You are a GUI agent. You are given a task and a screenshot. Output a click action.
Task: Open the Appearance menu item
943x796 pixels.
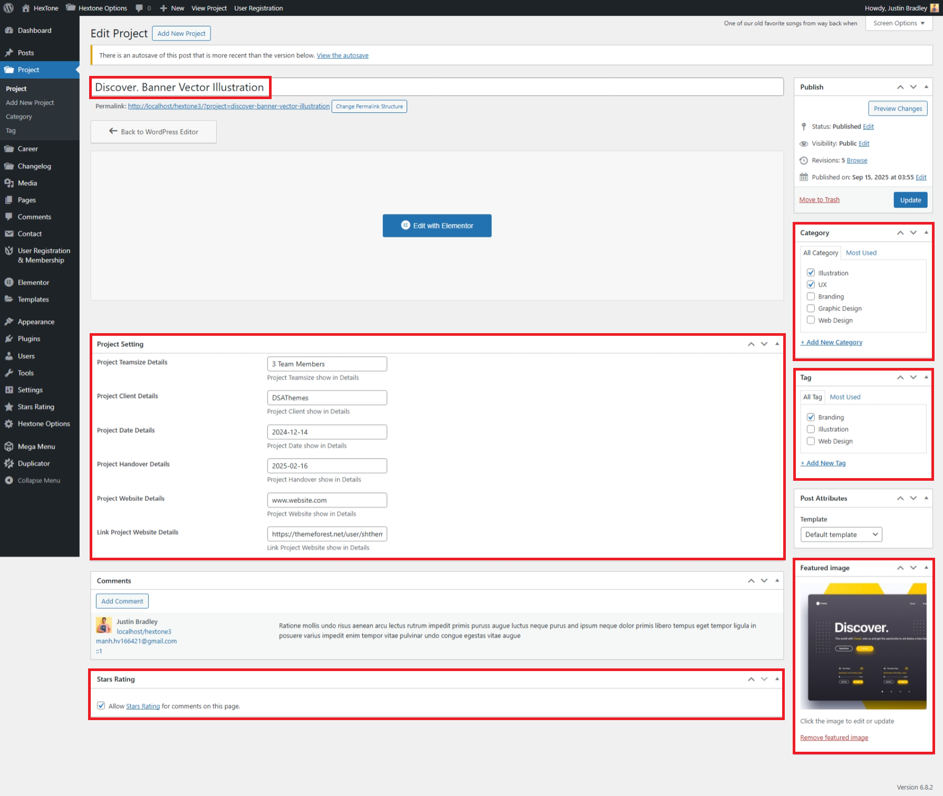36,322
